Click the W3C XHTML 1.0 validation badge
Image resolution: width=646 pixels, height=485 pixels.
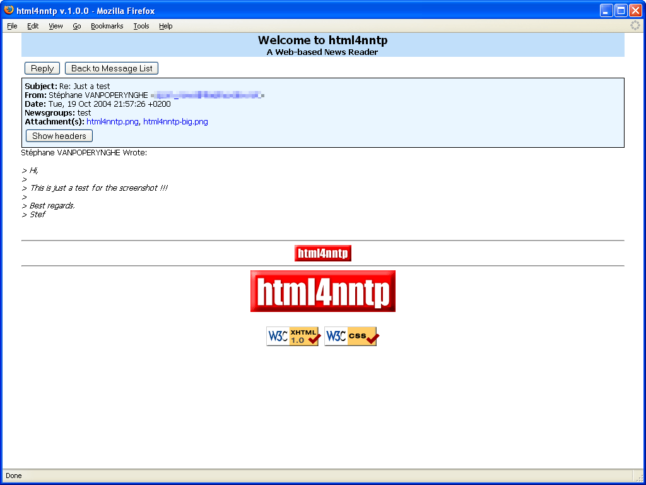(x=293, y=336)
